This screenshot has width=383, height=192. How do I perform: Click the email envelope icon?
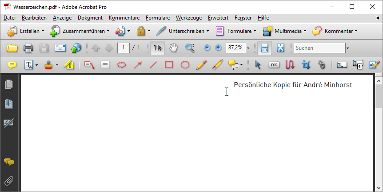coord(60,48)
